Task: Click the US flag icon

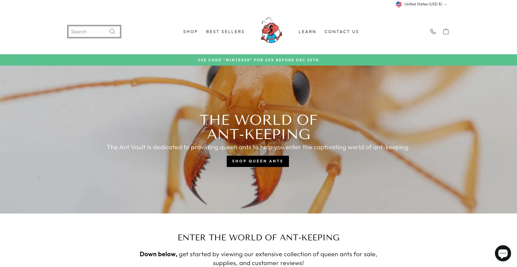Action: [399, 4]
